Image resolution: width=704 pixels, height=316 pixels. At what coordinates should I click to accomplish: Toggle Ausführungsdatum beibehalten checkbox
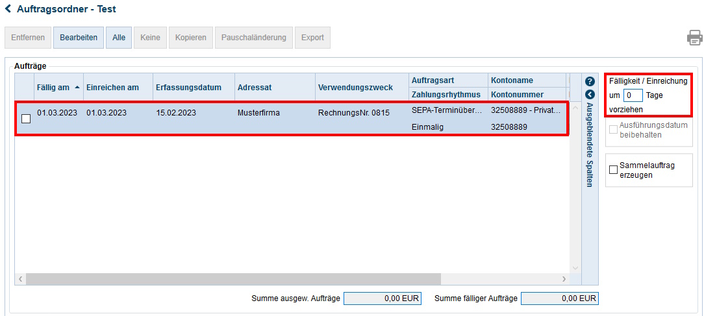tap(613, 130)
